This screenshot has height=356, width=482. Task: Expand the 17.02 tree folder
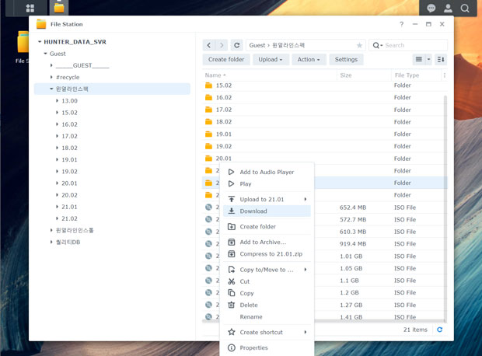[x=58, y=136]
